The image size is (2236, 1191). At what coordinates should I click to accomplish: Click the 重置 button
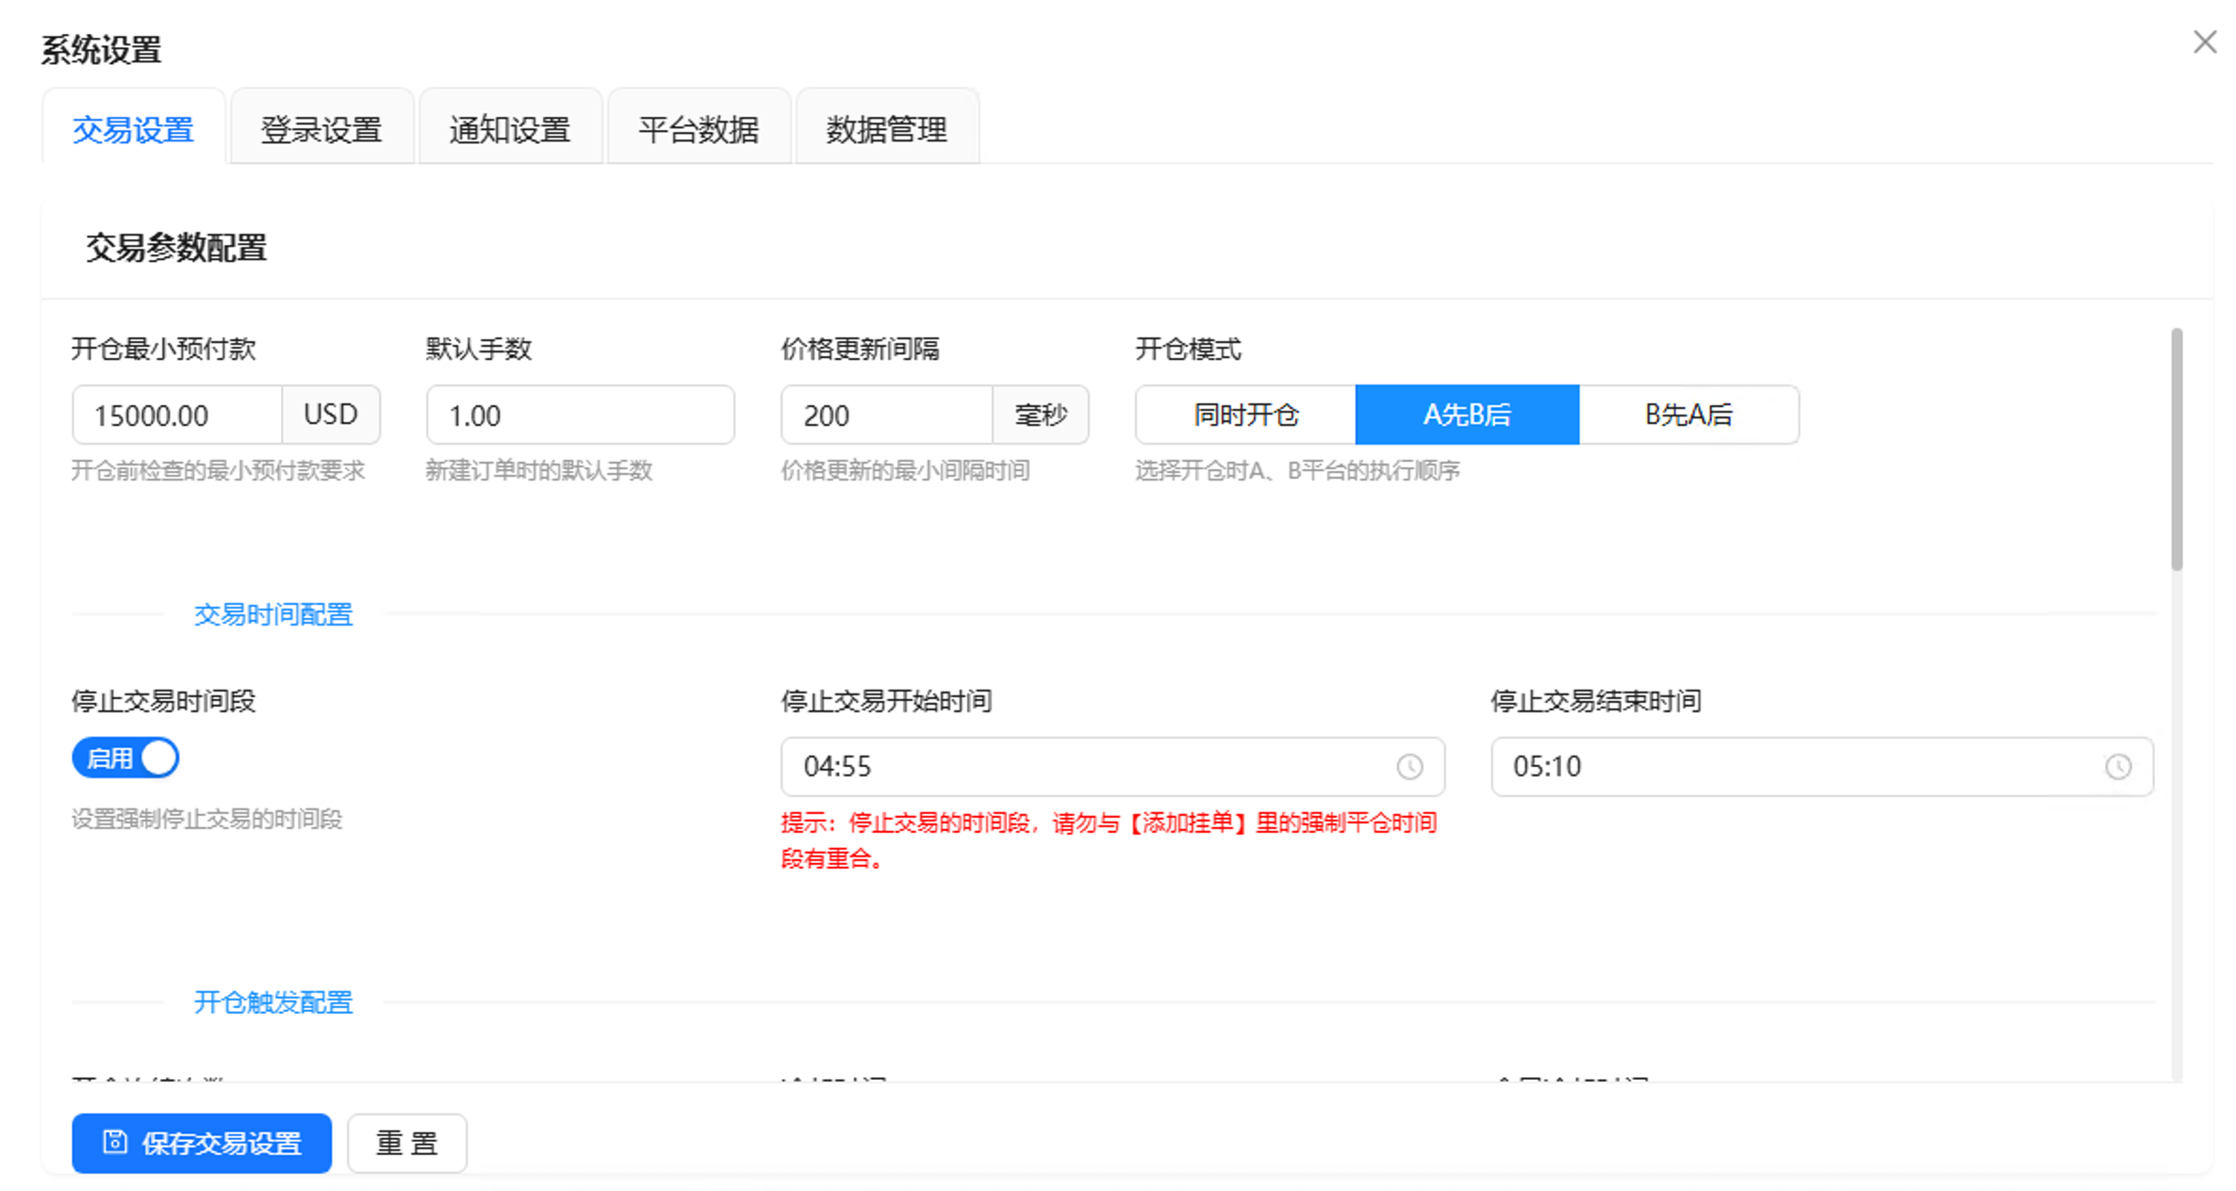(x=407, y=1143)
